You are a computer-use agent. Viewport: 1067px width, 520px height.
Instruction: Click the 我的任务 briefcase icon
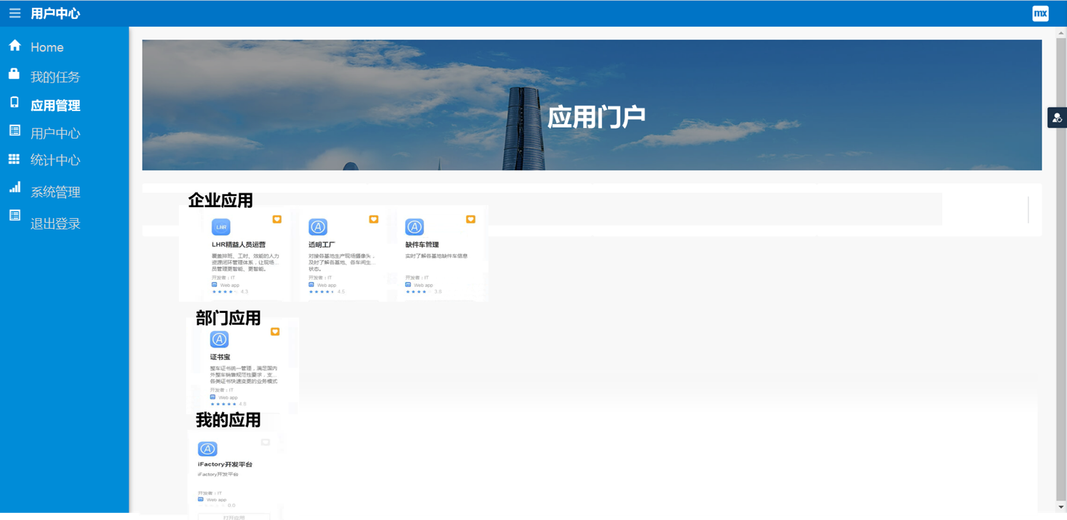coord(14,74)
